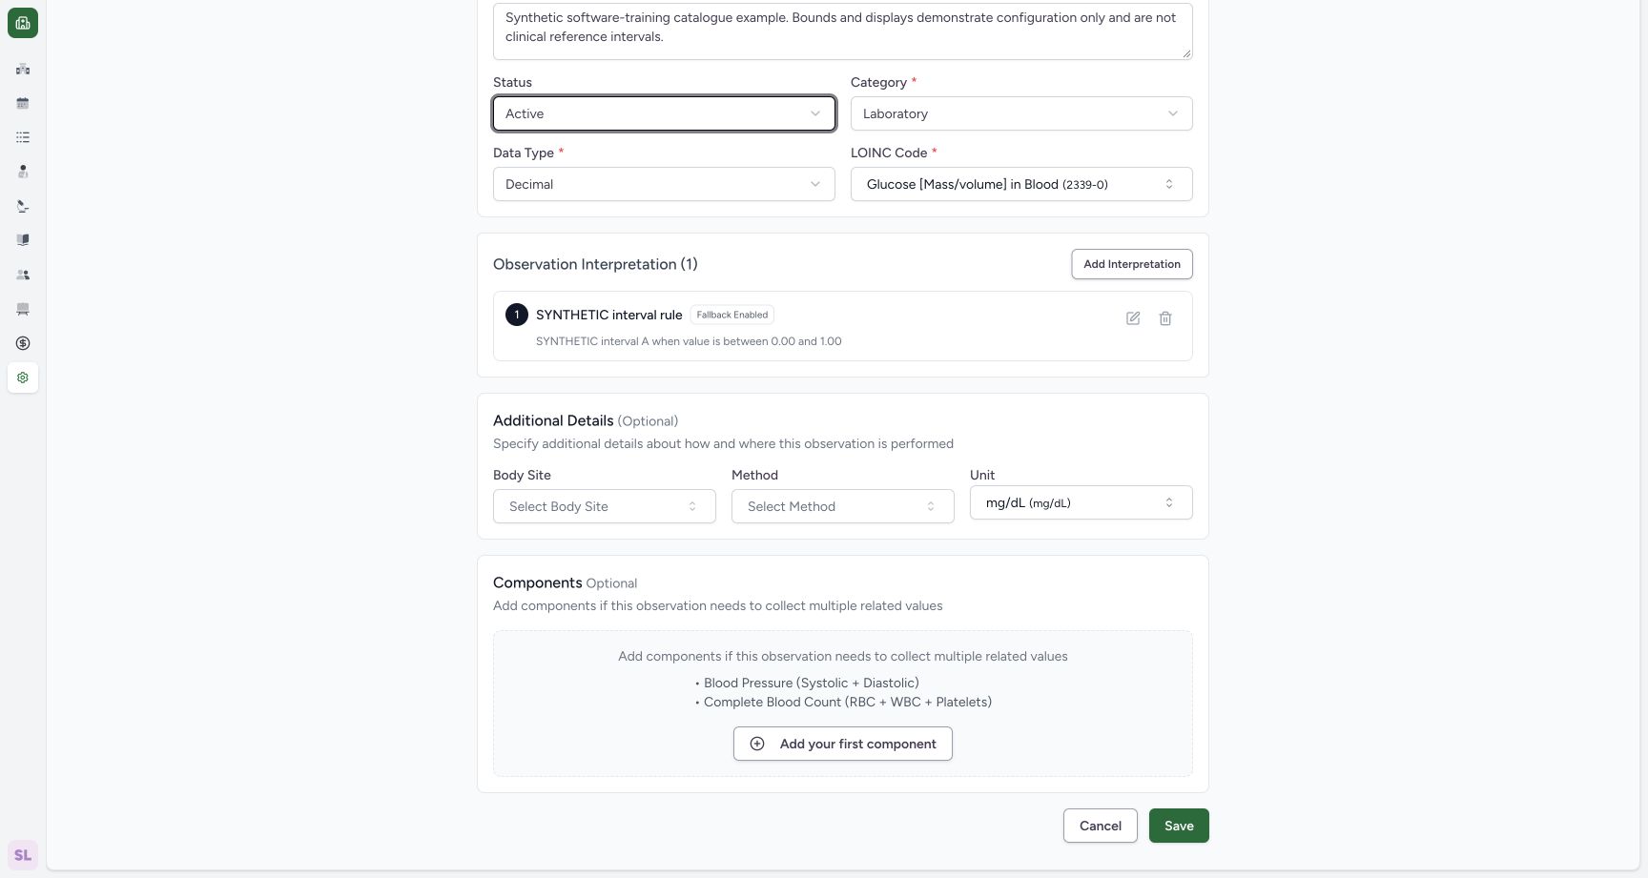Open the patient sidebar icon
This screenshot has width=1648, height=878.
coord(23,172)
